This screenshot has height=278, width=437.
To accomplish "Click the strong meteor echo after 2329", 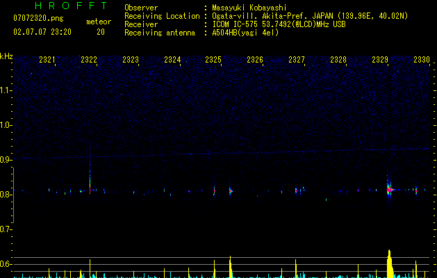I will (389, 190).
